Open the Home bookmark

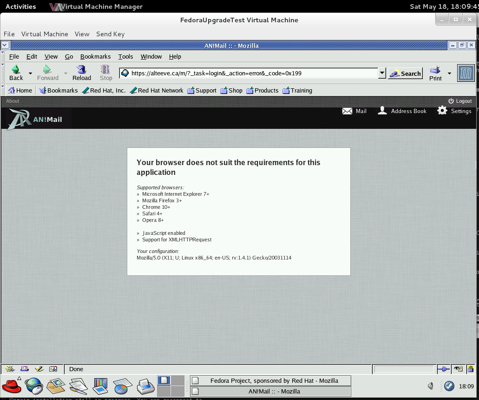click(20, 91)
